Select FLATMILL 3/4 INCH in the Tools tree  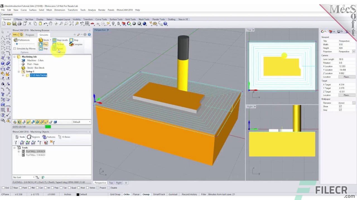coord(35,151)
